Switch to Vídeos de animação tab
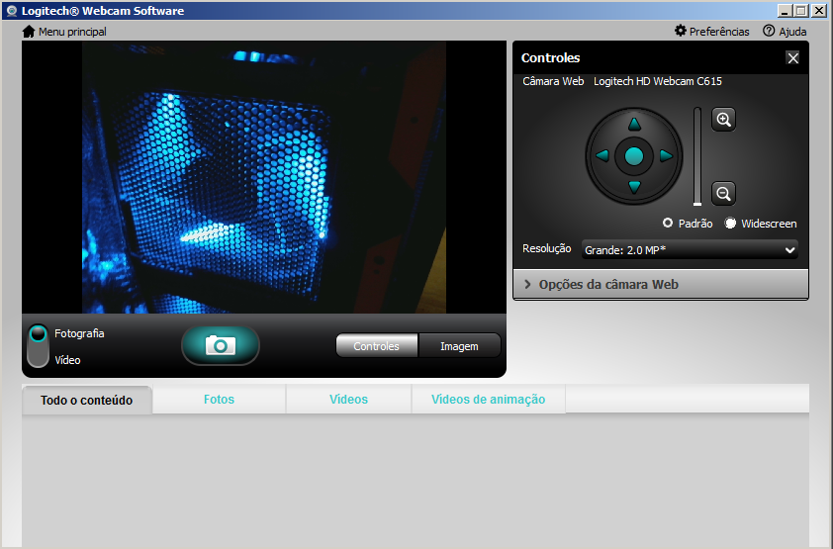This screenshot has height=549, width=833. 488,400
